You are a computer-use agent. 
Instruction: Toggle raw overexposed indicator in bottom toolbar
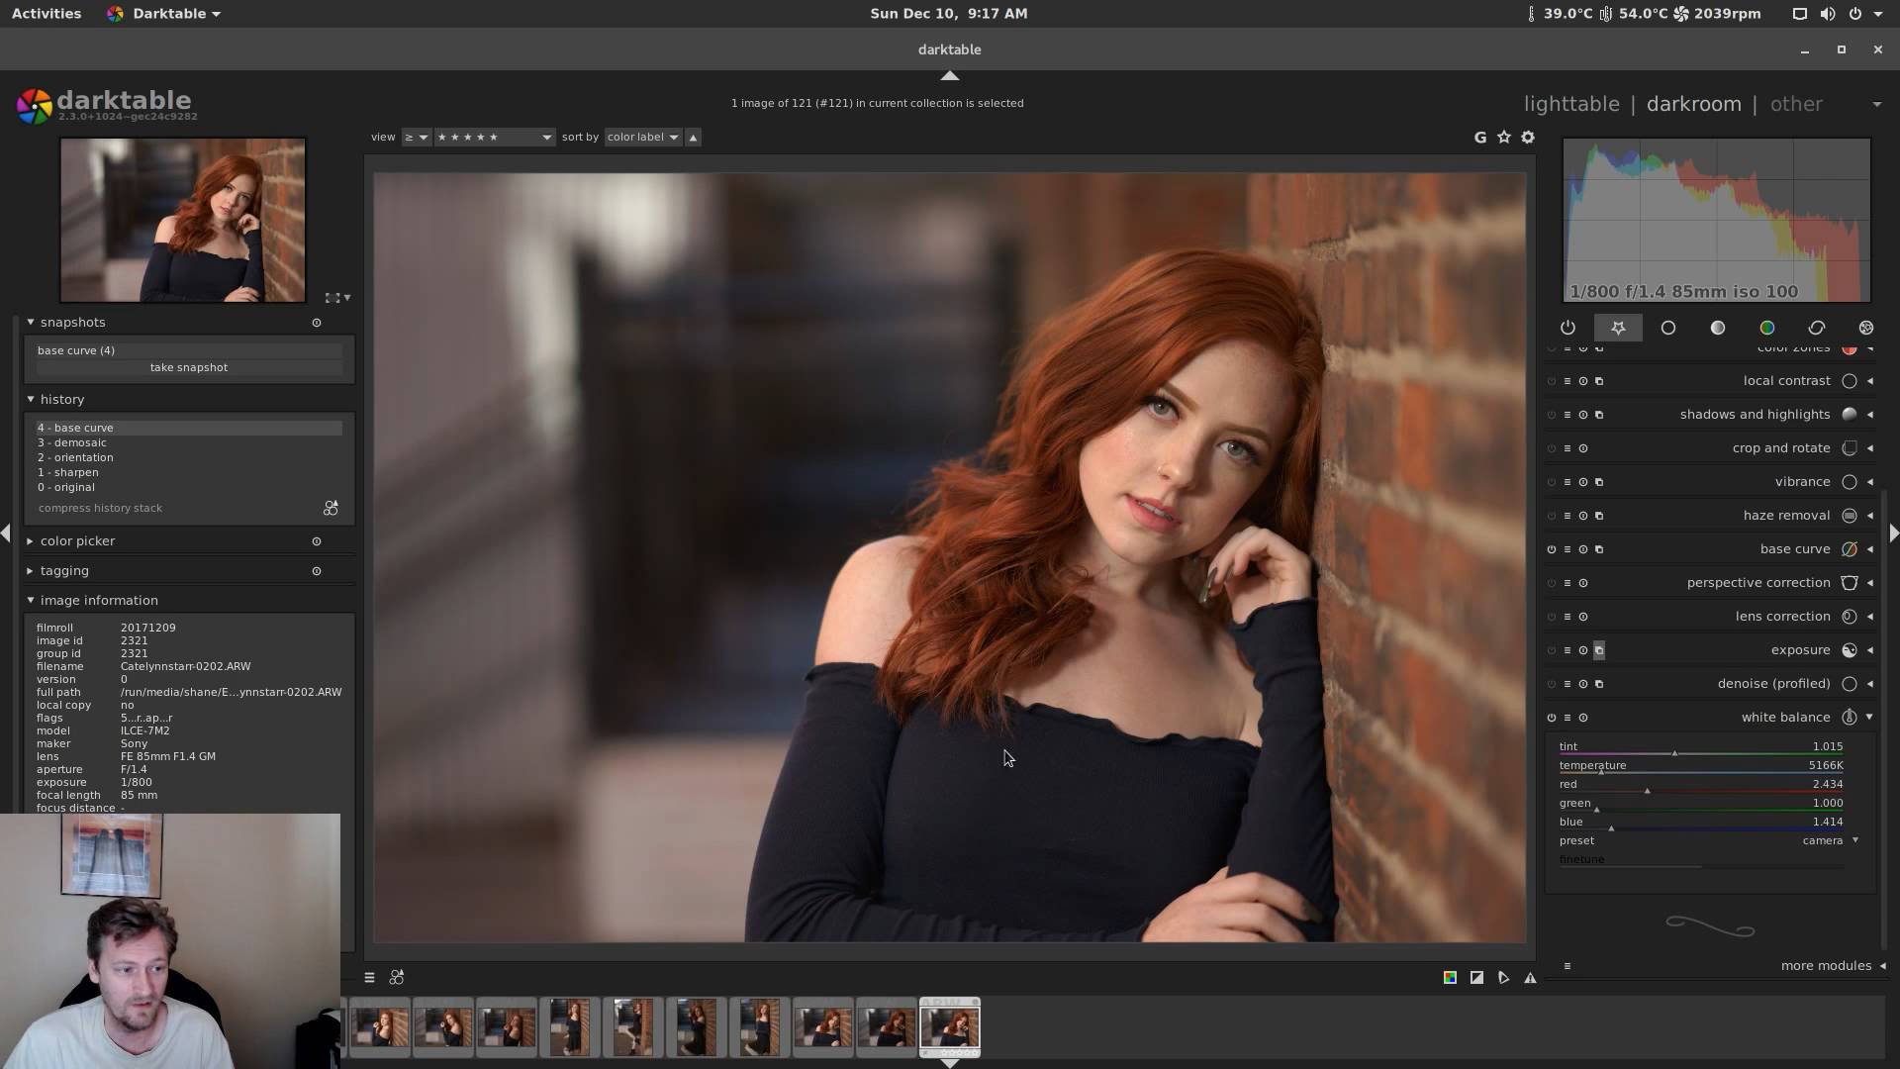tap(1450, 978)
